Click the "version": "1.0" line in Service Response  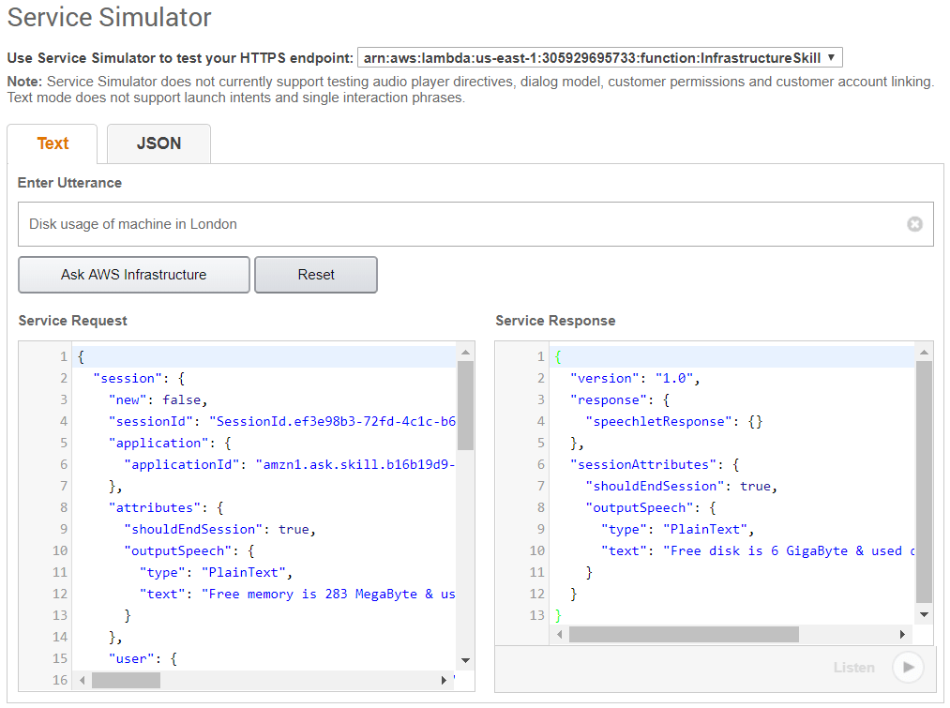coord(635,379)
